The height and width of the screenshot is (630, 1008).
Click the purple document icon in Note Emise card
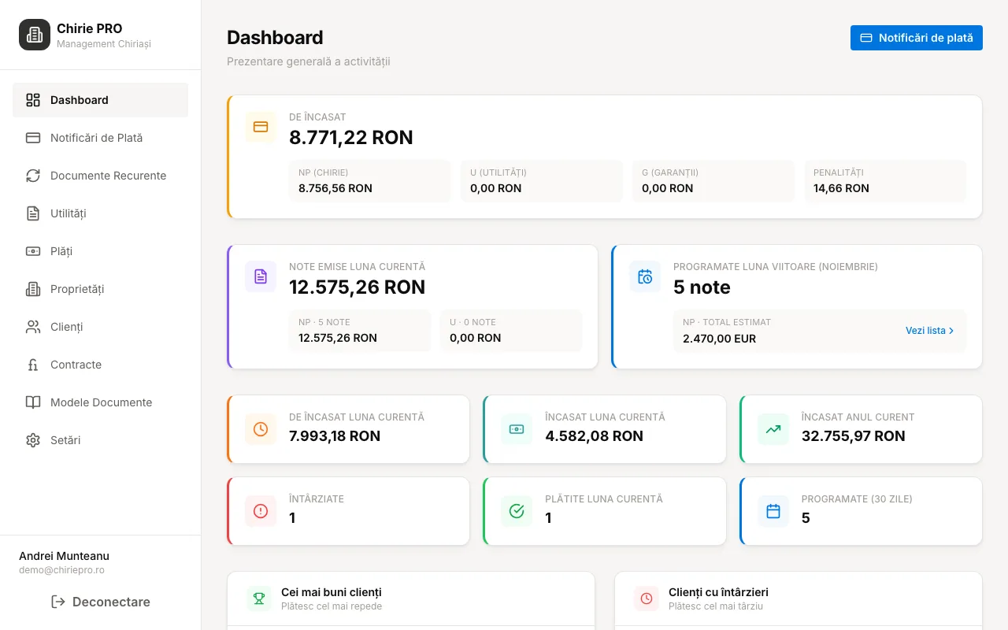[x=261, y=276]
